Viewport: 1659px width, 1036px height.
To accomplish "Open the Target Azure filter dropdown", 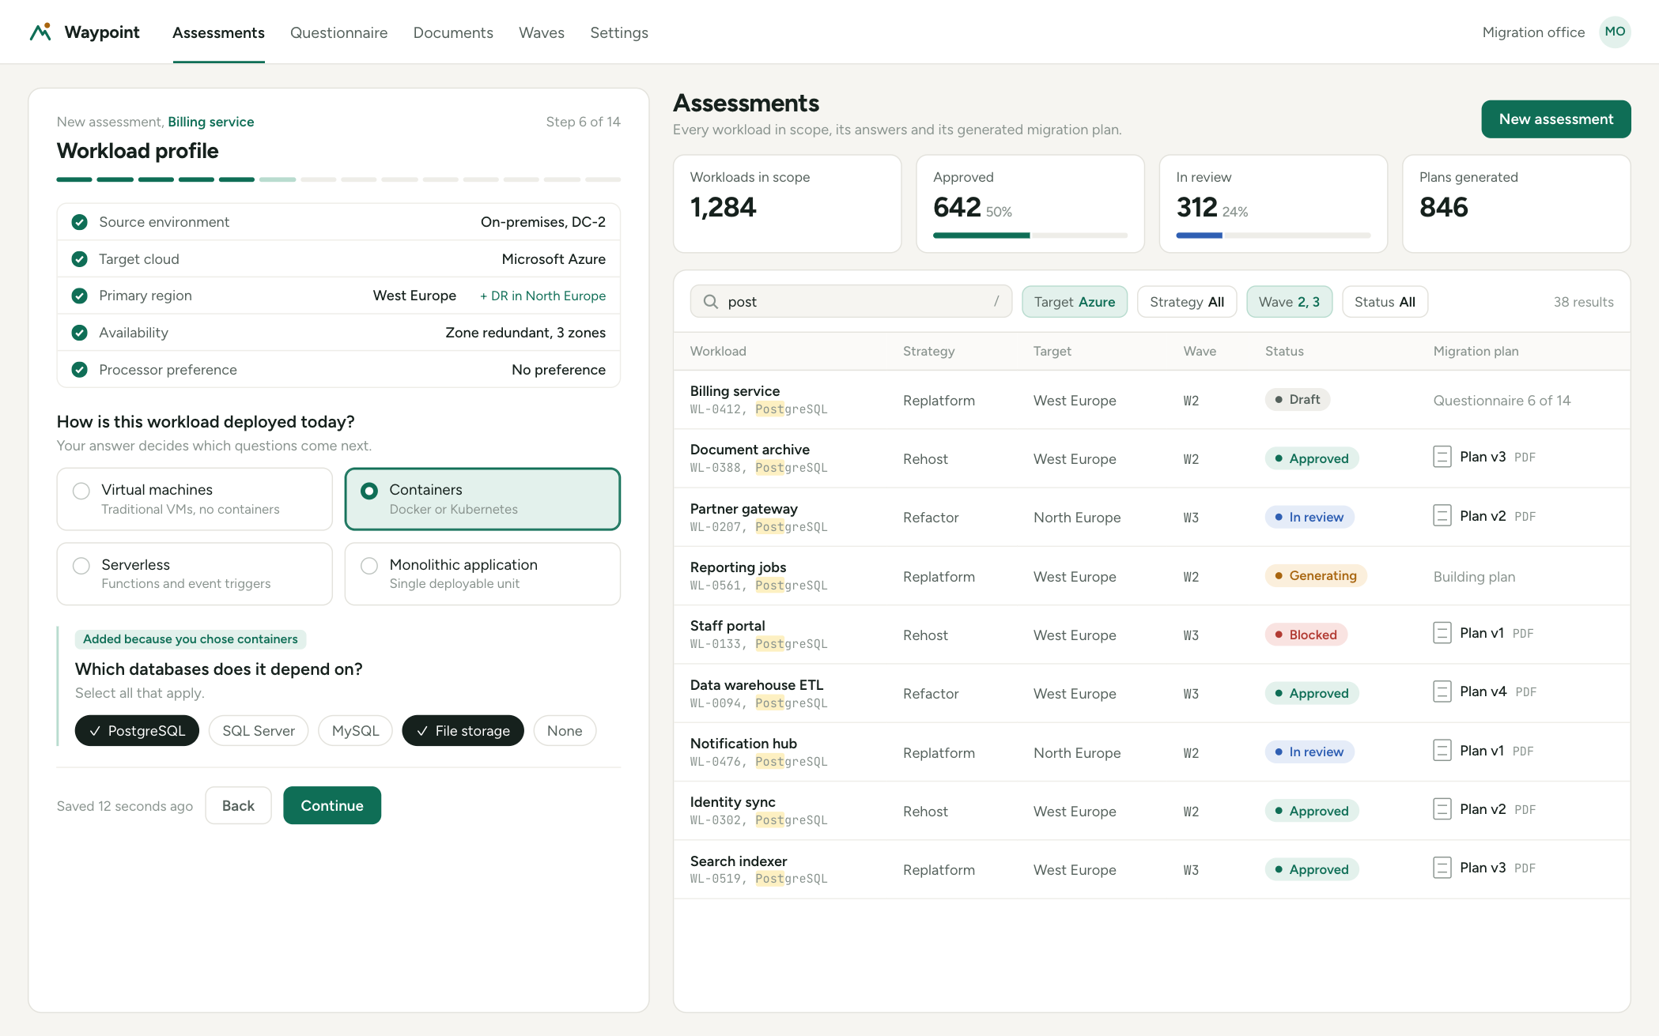I will click(x=1075, y=302).
